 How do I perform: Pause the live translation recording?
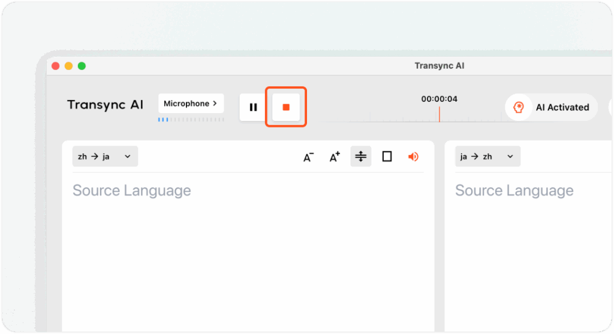[254, 108]
